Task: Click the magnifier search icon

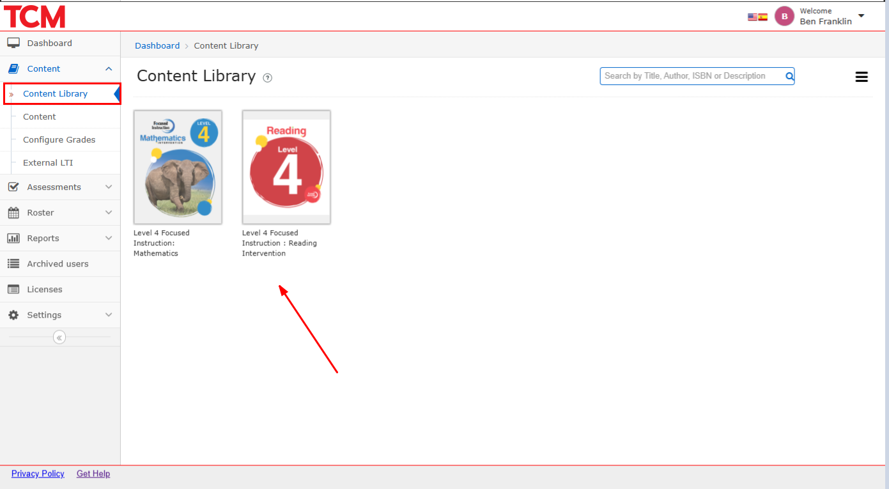Action: 789,77
